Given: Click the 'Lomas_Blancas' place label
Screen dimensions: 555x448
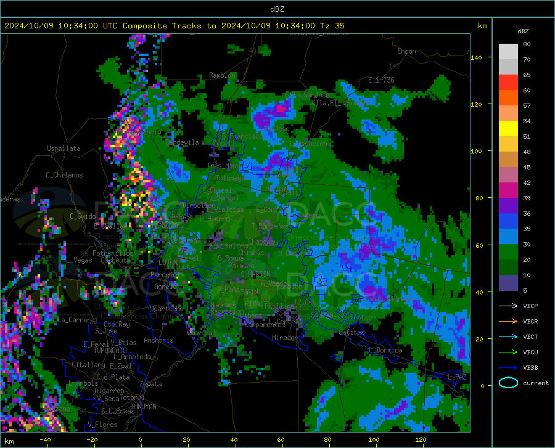Looking at the screenshot, I should pos(388,299).
